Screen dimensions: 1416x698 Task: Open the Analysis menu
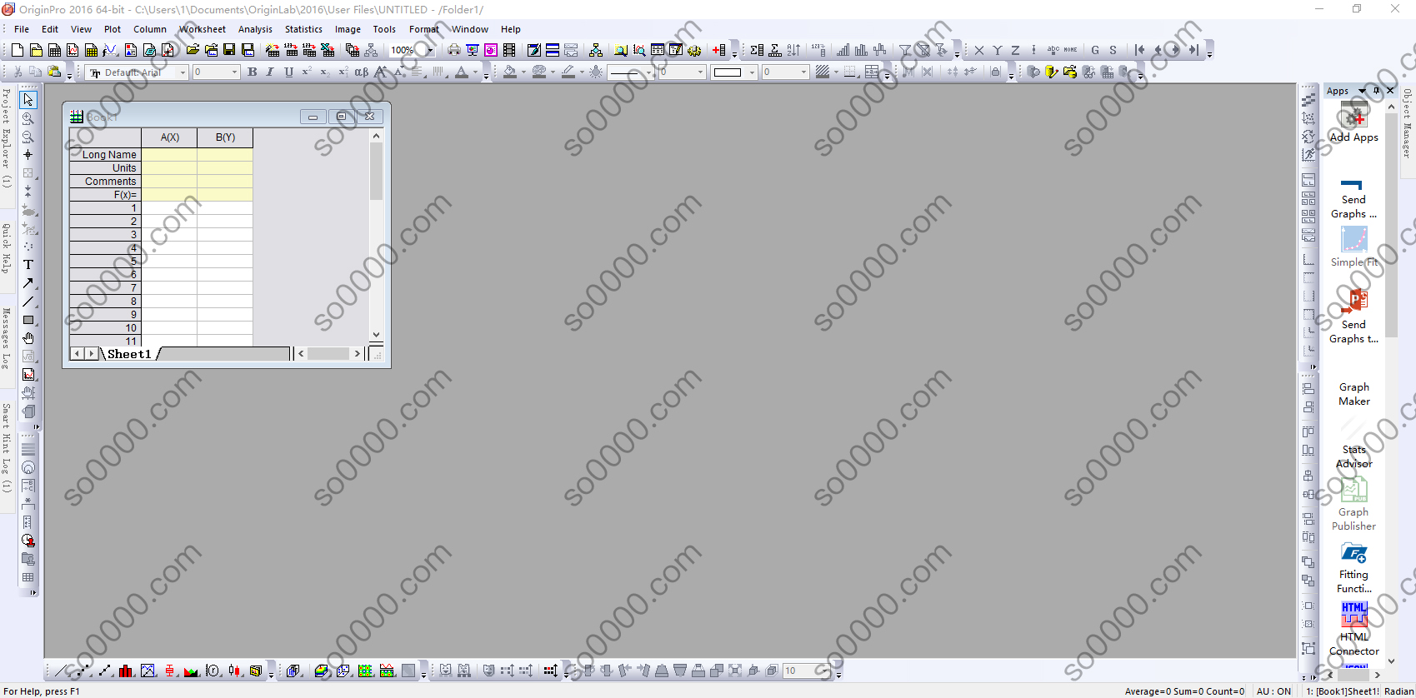tap(255, 29)
